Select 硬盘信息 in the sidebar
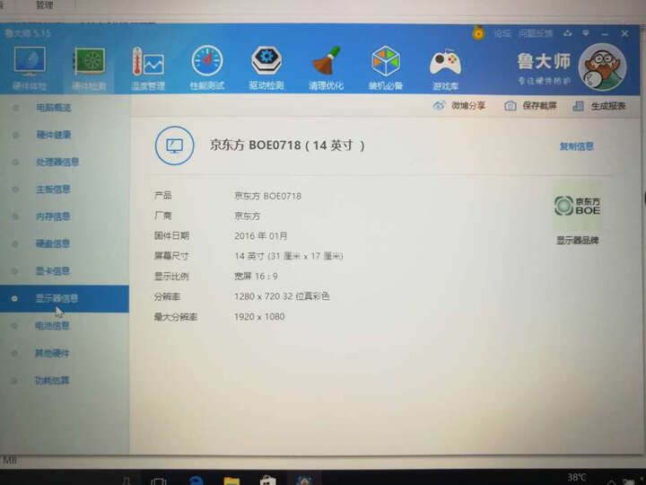The height and width of the screenshot is (485, 646). (53, 243)
